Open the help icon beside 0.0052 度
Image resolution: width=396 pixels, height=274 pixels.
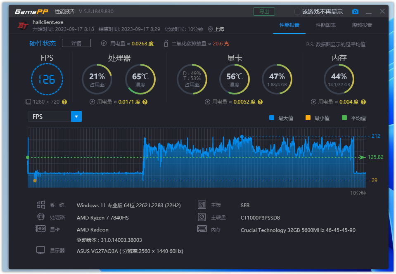click(x=260, y=102)
